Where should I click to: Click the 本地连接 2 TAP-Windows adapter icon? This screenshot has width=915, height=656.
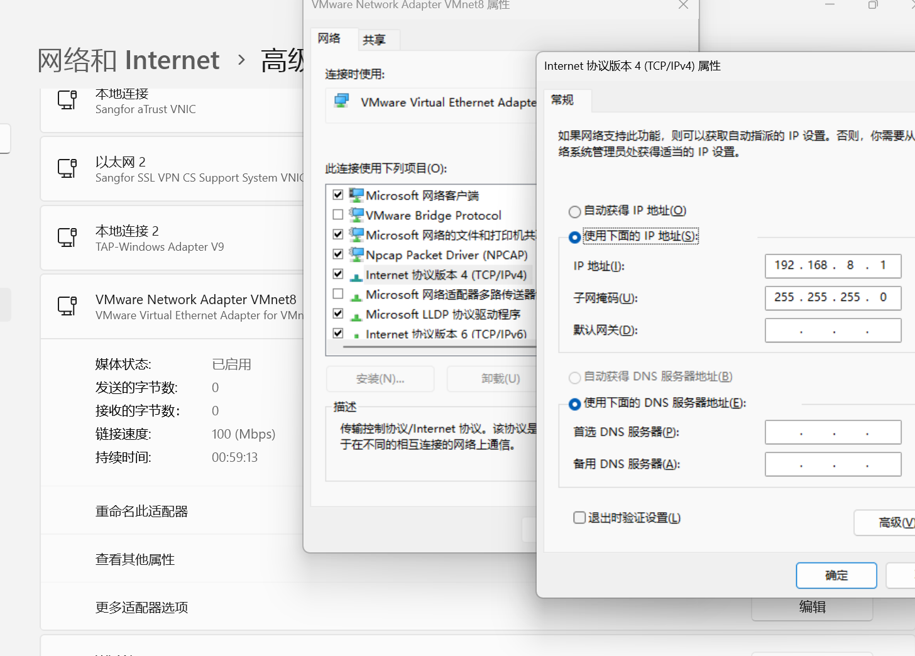pos(67,237)
